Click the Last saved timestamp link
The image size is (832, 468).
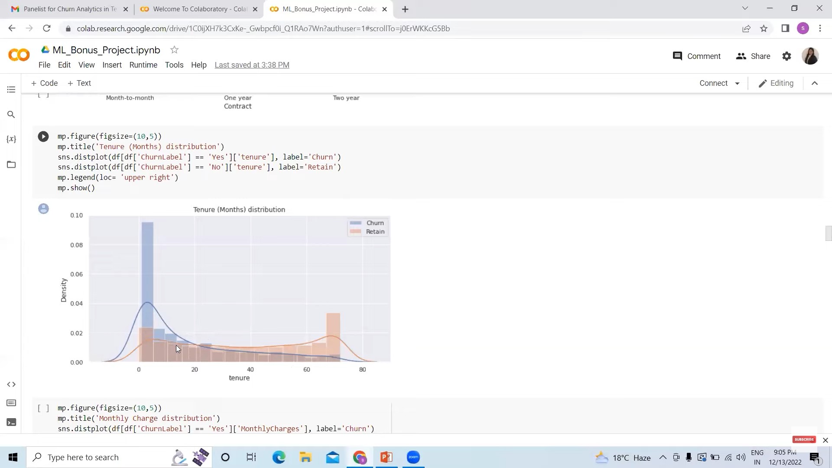coord(252,65)
